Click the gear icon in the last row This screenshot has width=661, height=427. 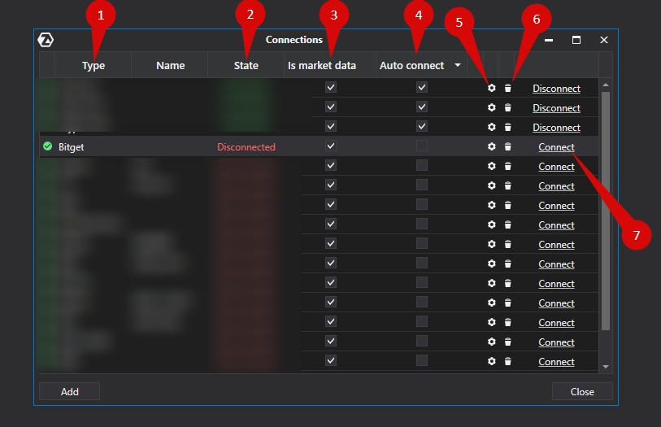491,362
